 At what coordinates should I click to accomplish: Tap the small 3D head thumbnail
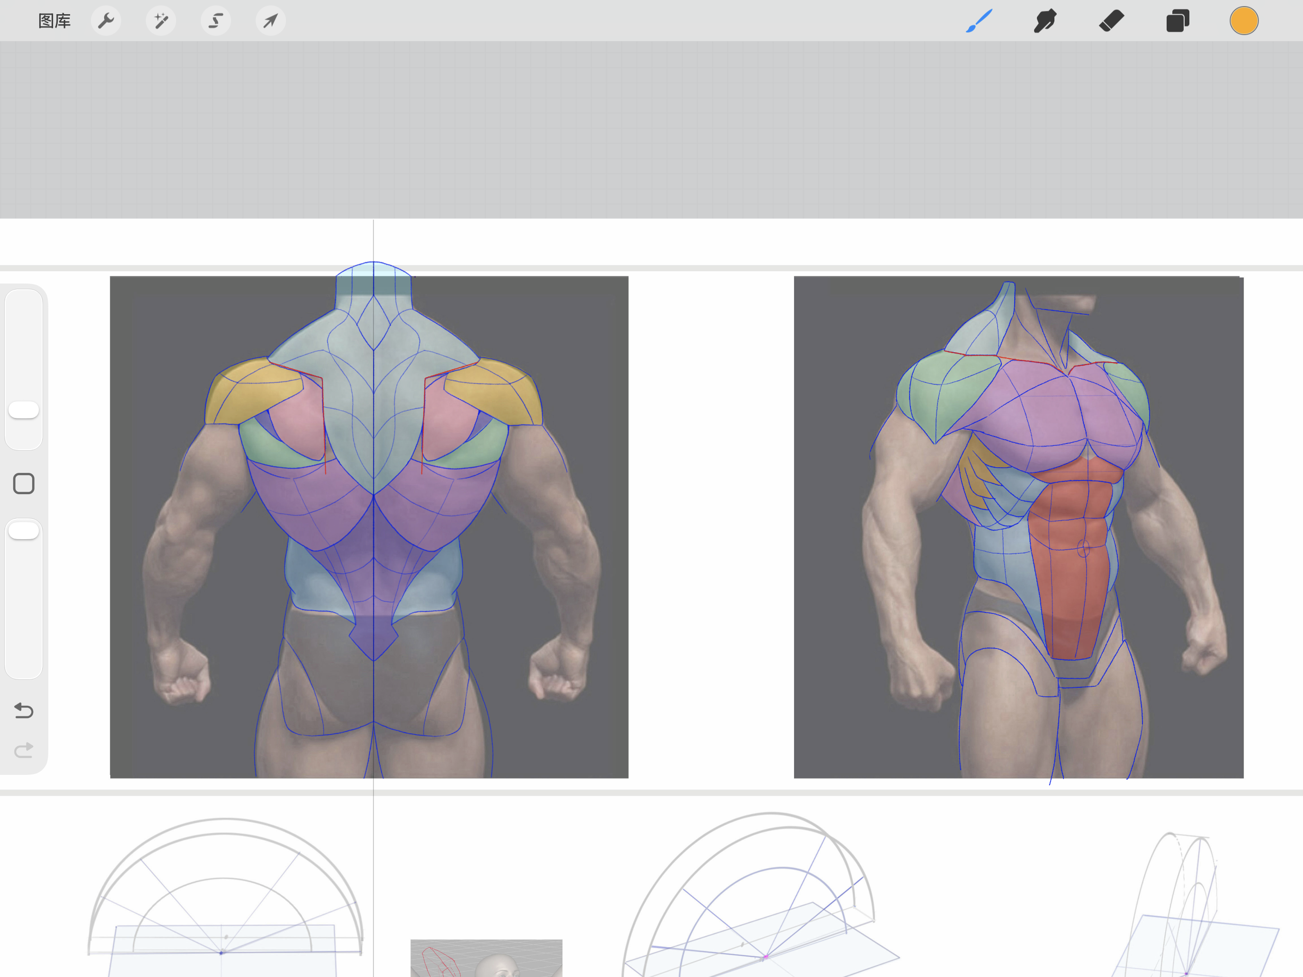click(x=487, y=958)
